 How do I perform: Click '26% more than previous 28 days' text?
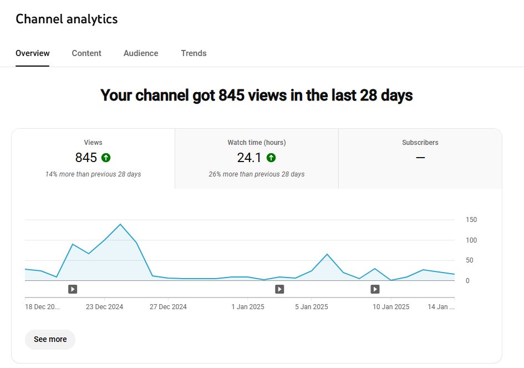click(257, 174)
